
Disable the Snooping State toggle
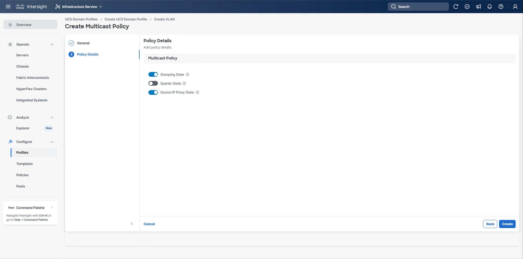point(153,74)
